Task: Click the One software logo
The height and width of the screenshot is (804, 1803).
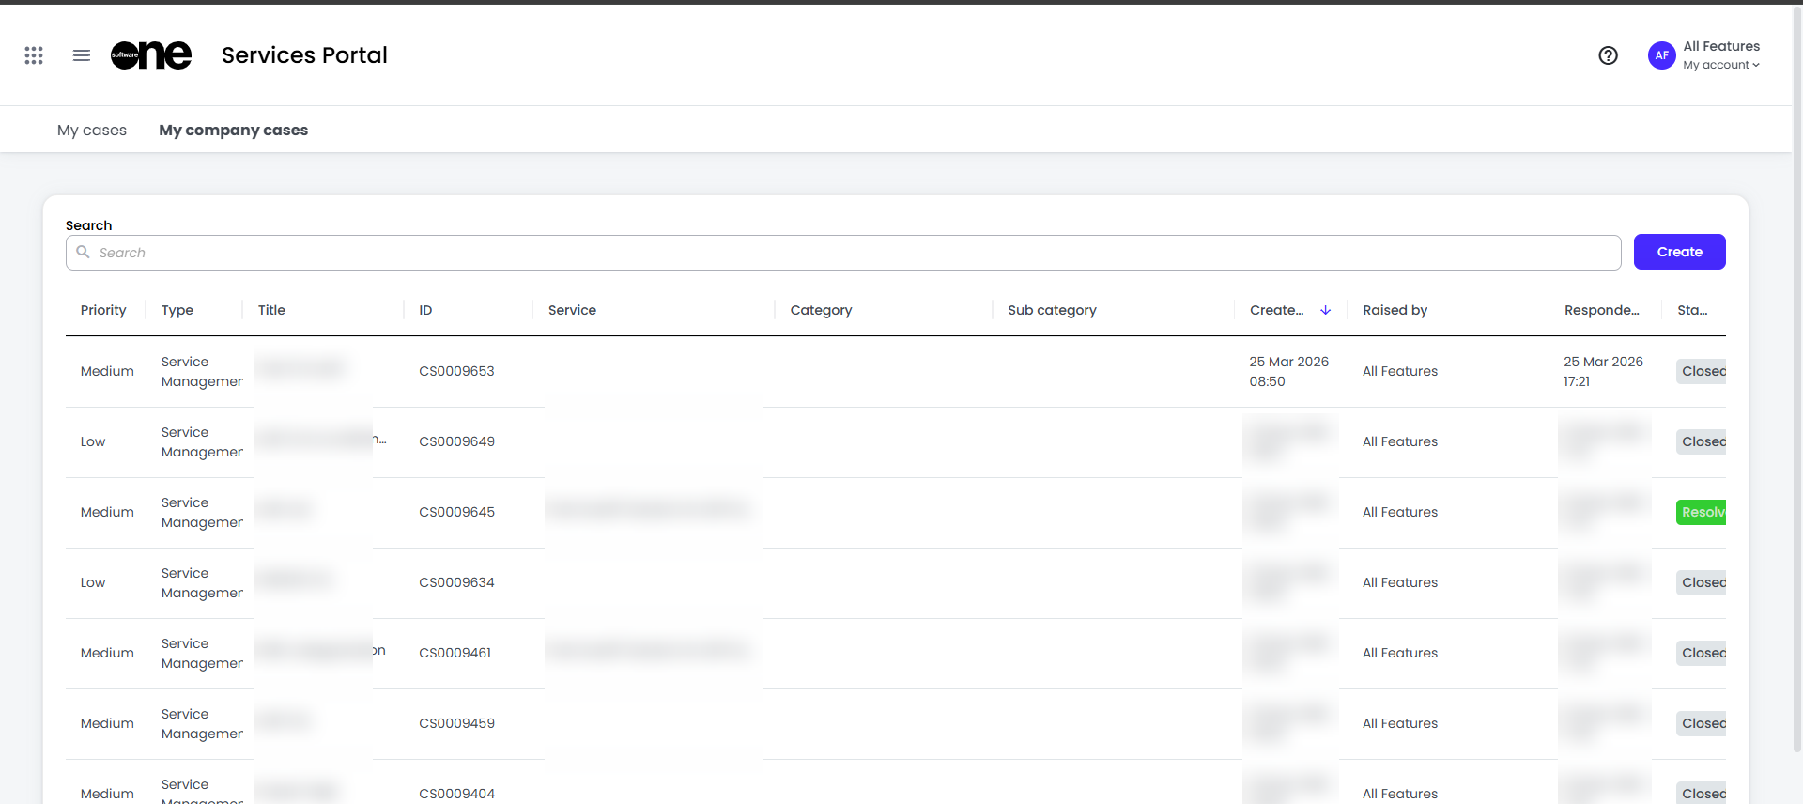Action: pos(151,55)
